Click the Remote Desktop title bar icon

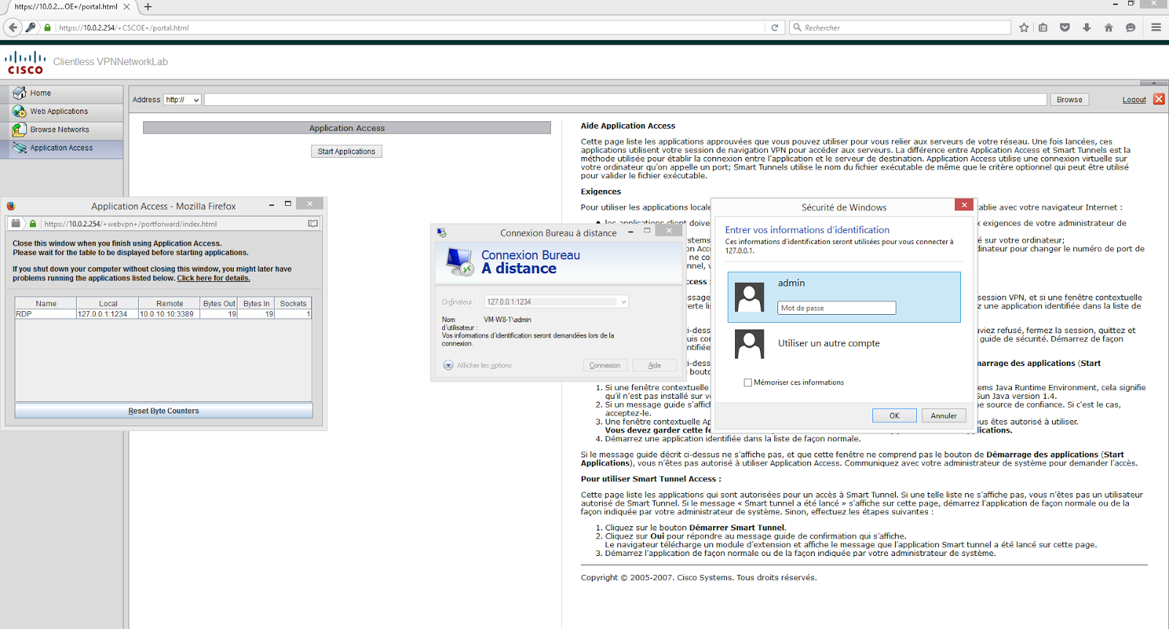pyautogui.click(x=441, y=232)
